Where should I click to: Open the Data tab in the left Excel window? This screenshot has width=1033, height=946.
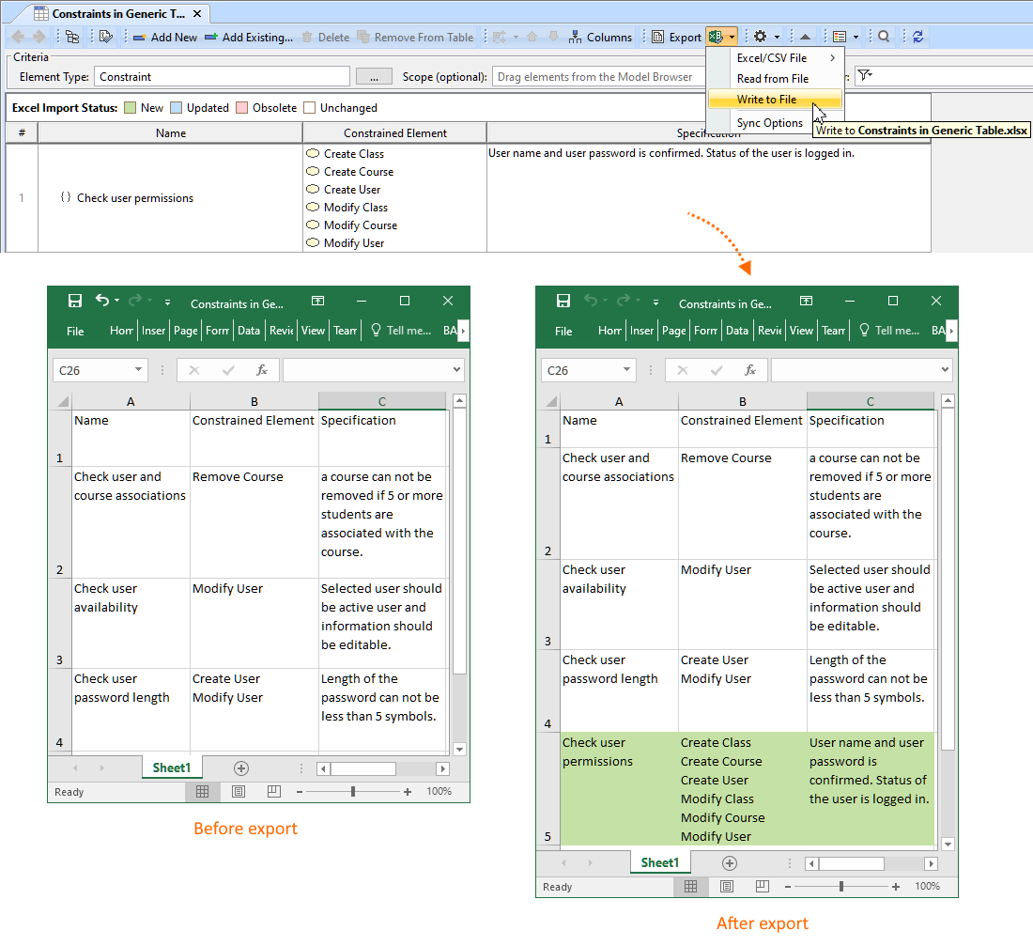click(249, 331)
